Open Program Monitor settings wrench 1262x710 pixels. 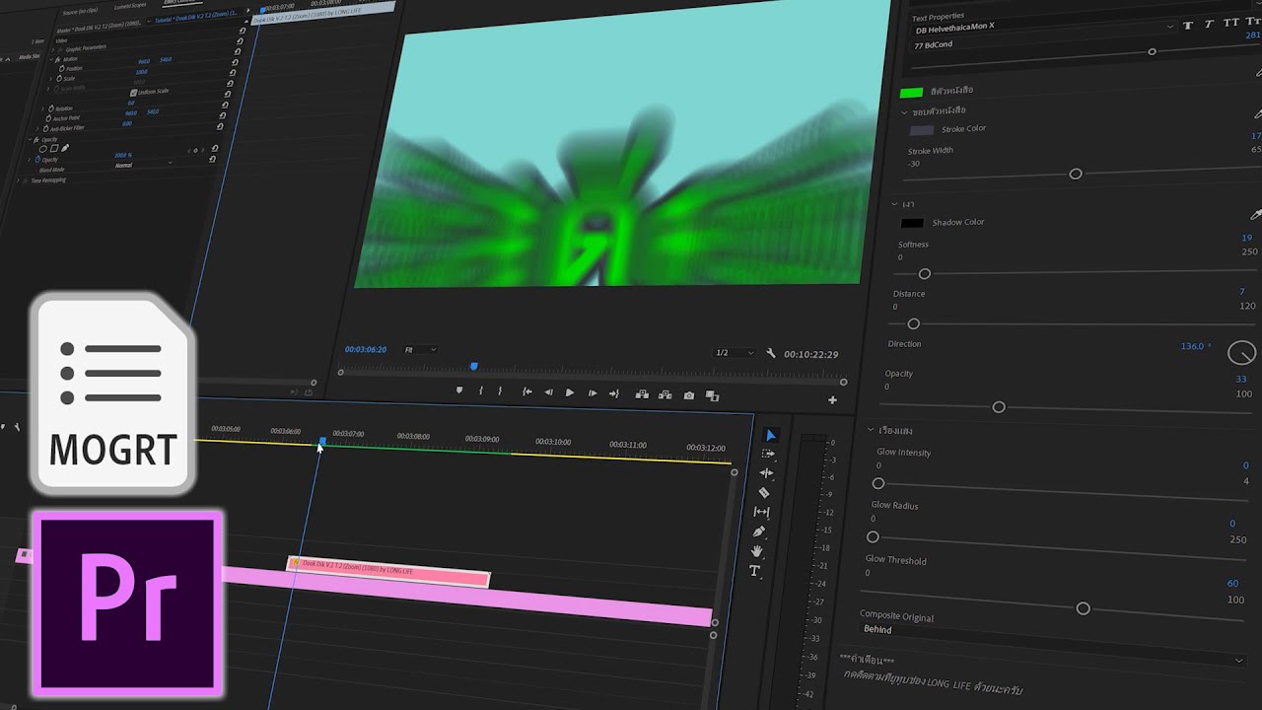771,353
